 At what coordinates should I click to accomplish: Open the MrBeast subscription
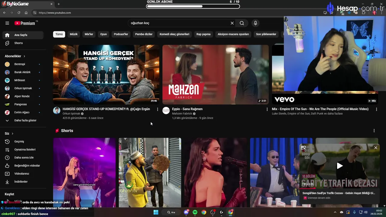click(x=23, y=80)
